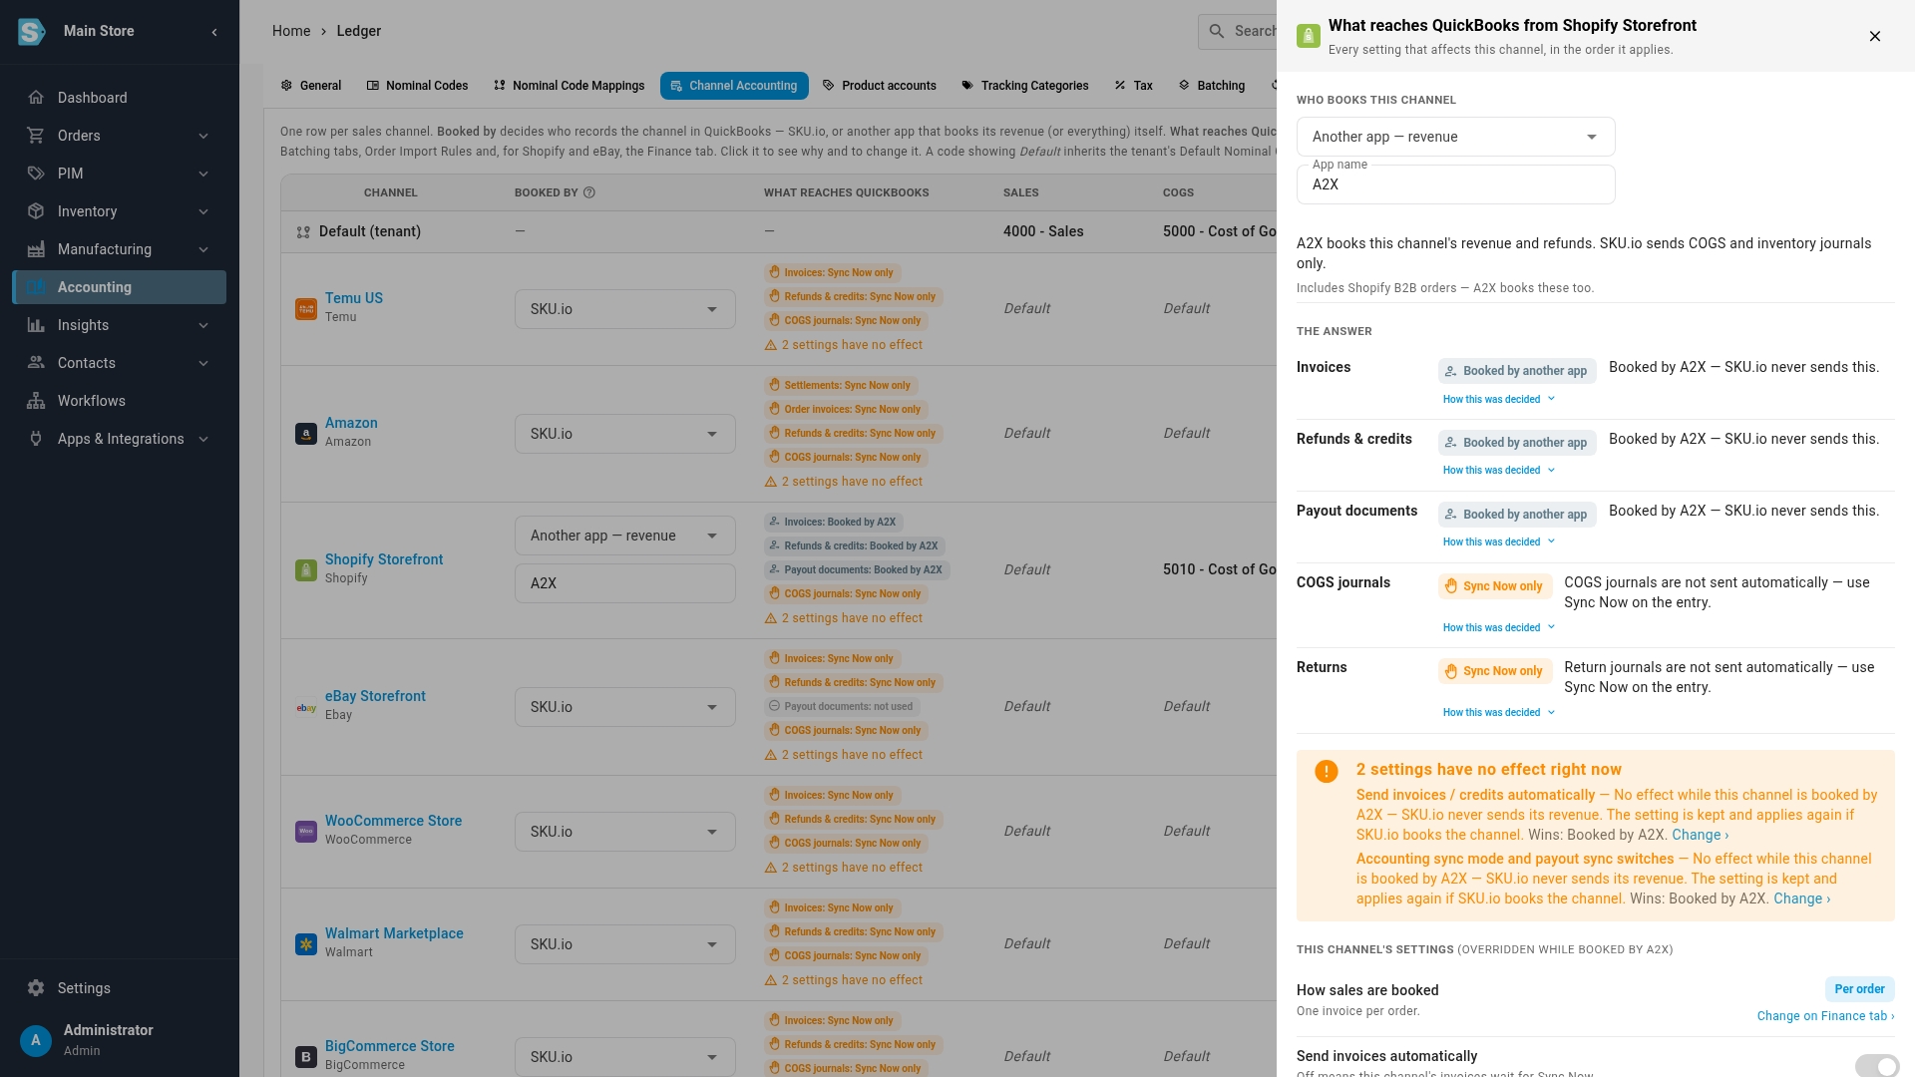Open the Tax tab
This screenshot has width=1915, height=1077.
point(1133,86)
